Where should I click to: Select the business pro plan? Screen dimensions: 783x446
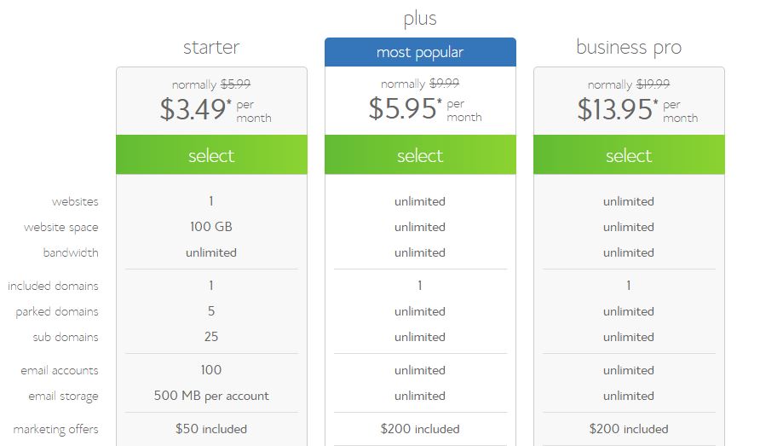(629, 154)
